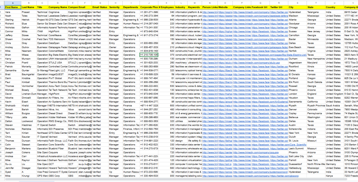Click company name cell 'Csquare'

(58, 153)
